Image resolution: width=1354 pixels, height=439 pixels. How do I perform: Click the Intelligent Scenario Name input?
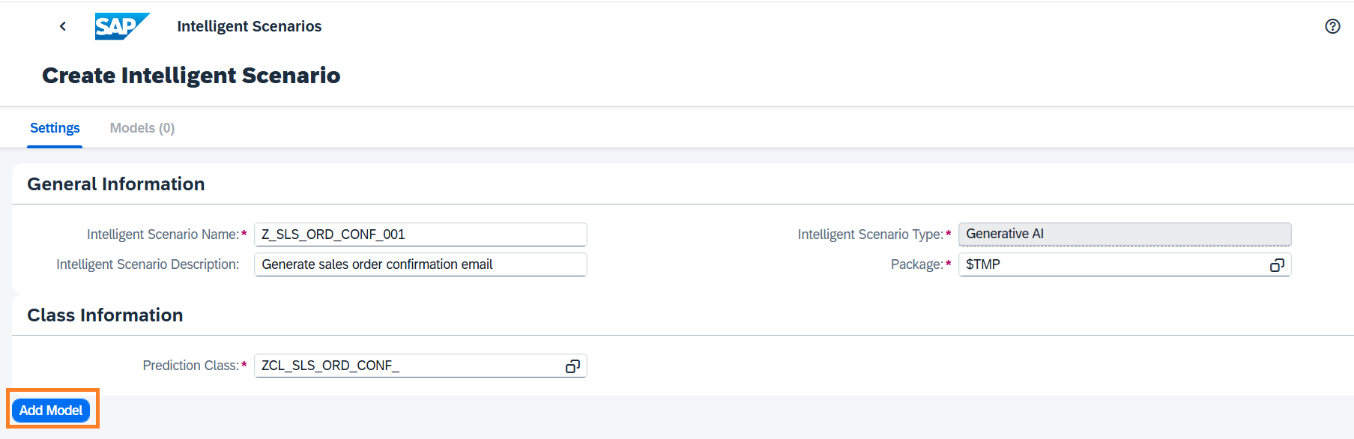tap(420, 234)
